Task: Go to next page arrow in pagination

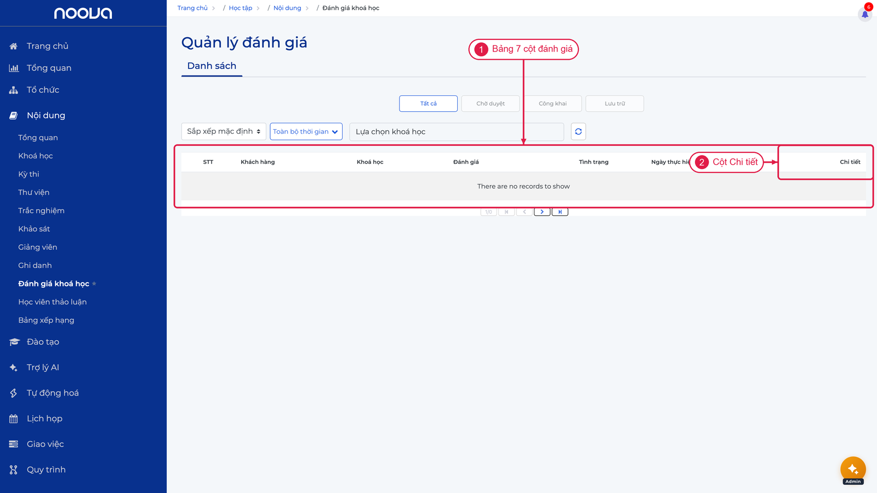Action: tap(542, 212)
